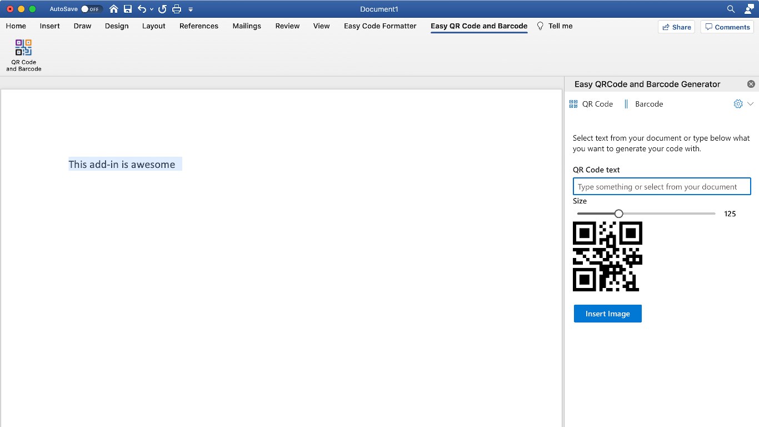Switch to the Barcode tab in the pane
759x427 pixels.
pyautogui.click(x=643, y=104)
